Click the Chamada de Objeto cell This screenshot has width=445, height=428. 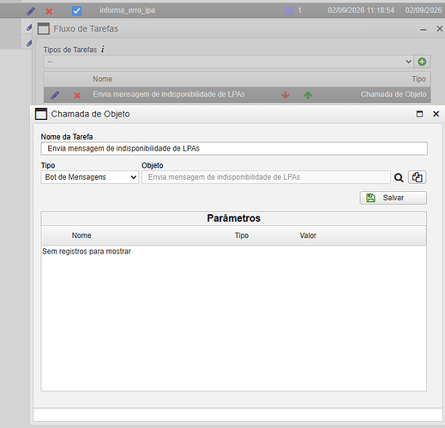point(394,94)
